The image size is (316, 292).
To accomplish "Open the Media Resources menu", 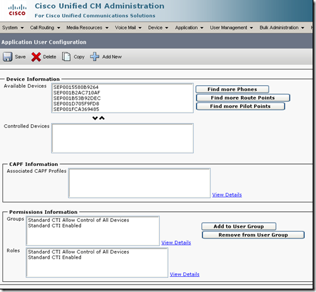I will pyautogui.click(x=87, y=28).
